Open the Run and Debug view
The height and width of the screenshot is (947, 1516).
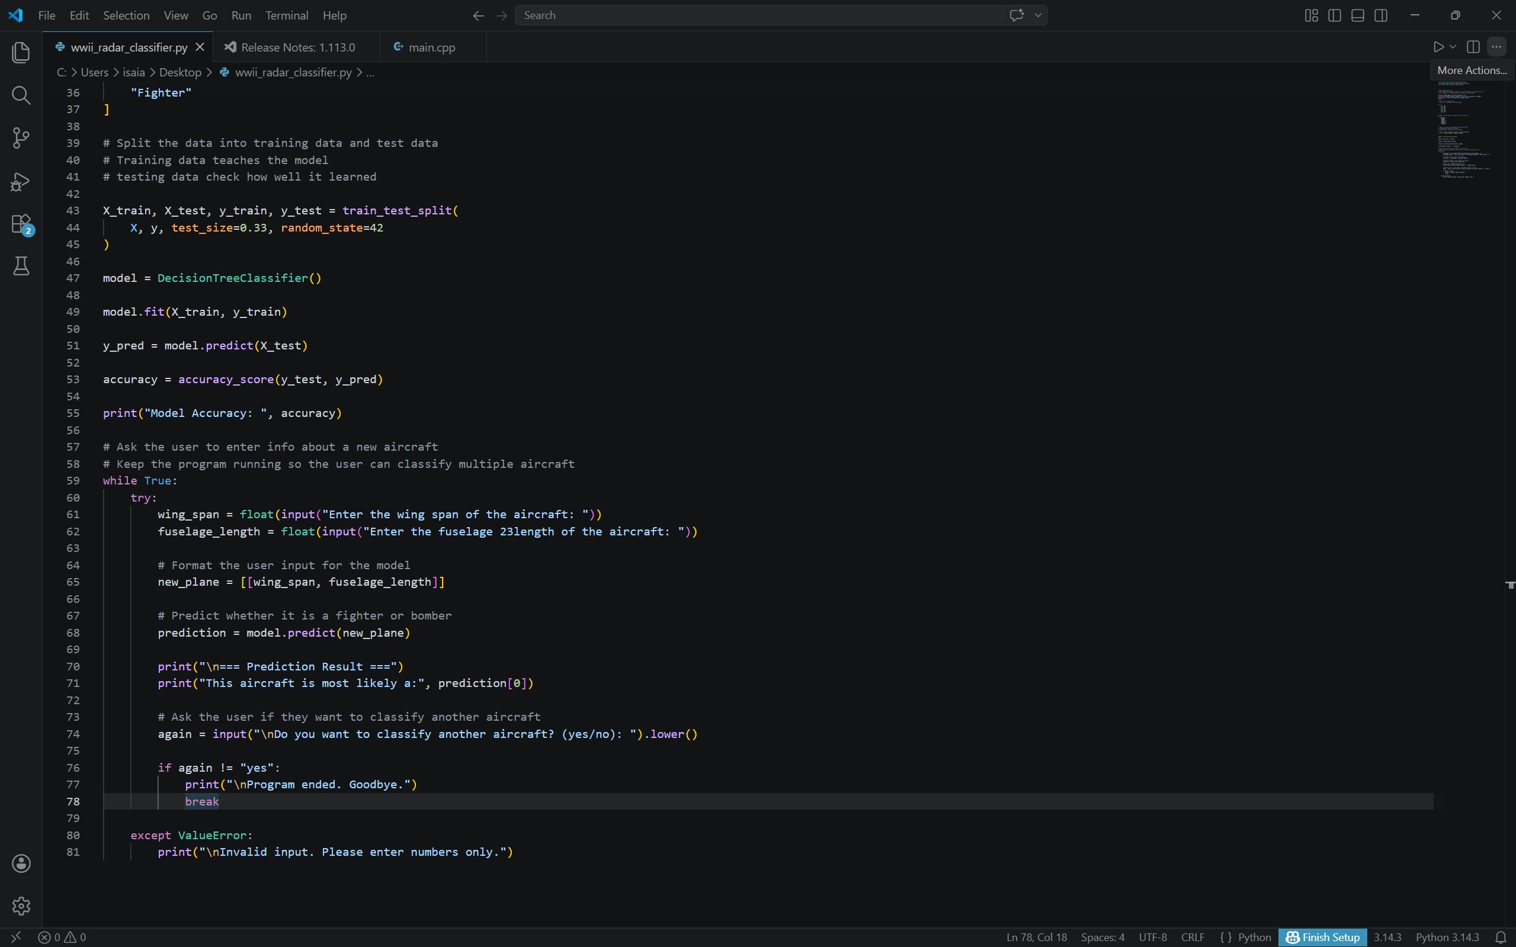(x=21, y=181)
